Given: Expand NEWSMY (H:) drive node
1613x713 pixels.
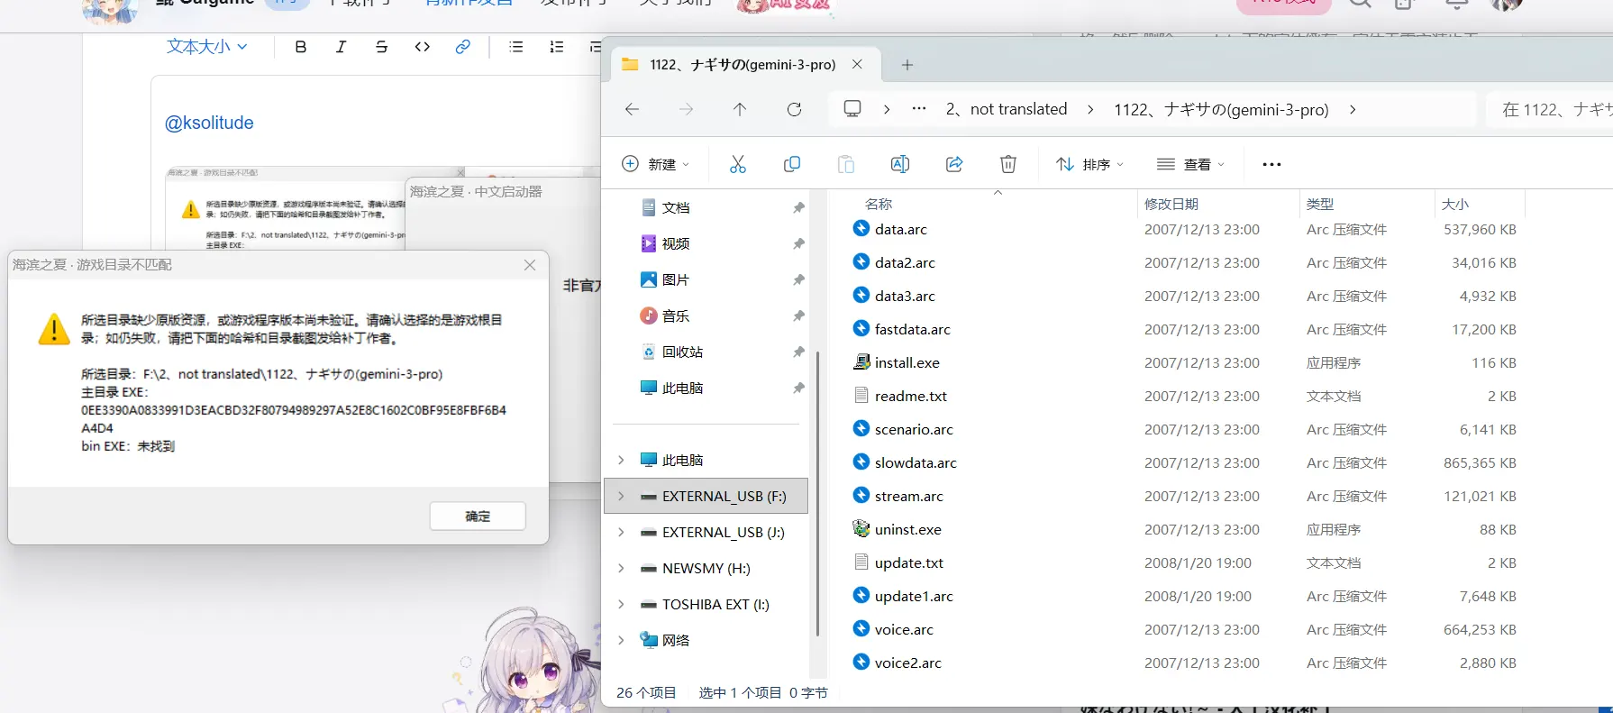Looking at the screenshot, I should (x=621, y=568).
